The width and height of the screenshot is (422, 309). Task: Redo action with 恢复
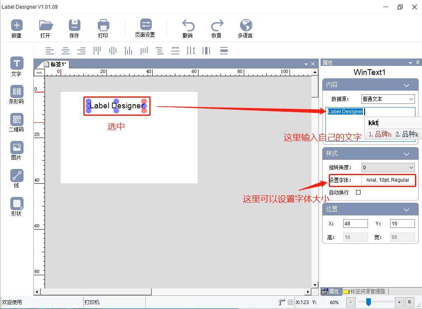(217, 28)
